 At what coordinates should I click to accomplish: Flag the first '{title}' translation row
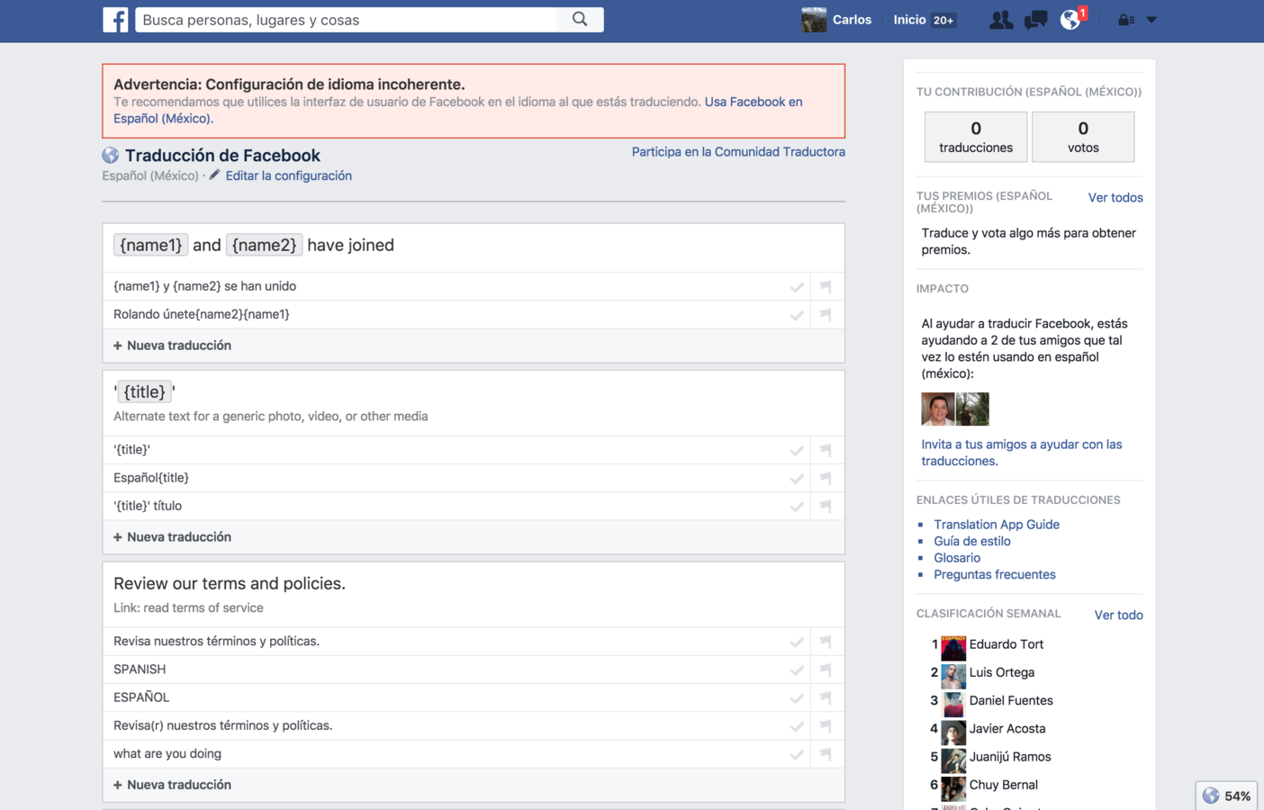(x=826, y=450)
